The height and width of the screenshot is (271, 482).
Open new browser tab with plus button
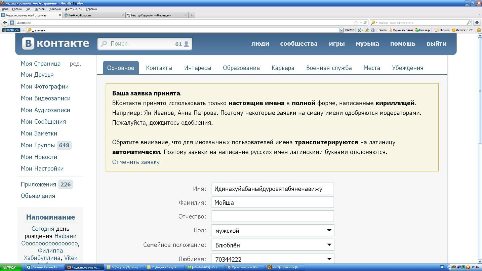tap(192, 15)
